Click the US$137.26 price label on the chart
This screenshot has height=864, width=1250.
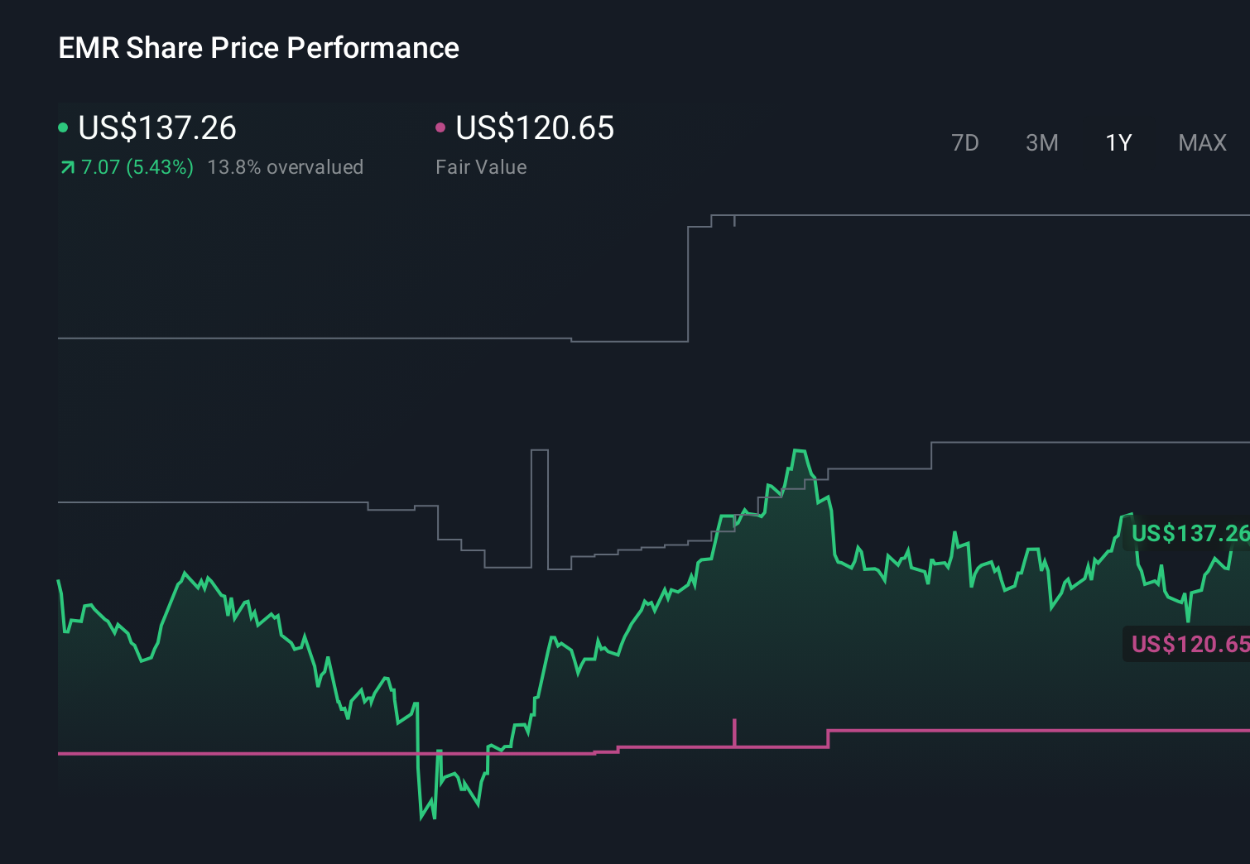(1190, 534)
